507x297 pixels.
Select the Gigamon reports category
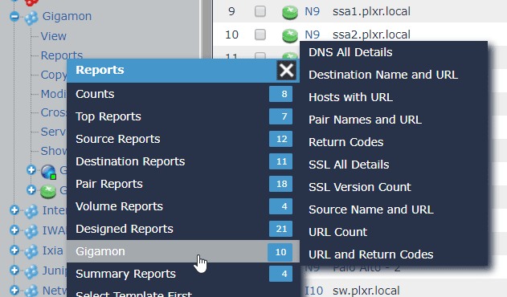click(x=183, y=251)
